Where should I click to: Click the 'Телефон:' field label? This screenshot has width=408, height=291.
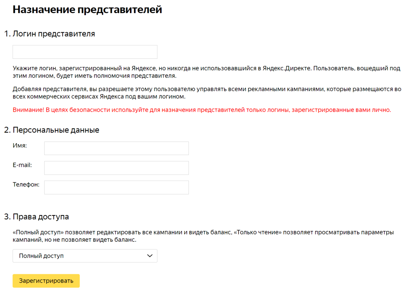(x=26, y=184)
